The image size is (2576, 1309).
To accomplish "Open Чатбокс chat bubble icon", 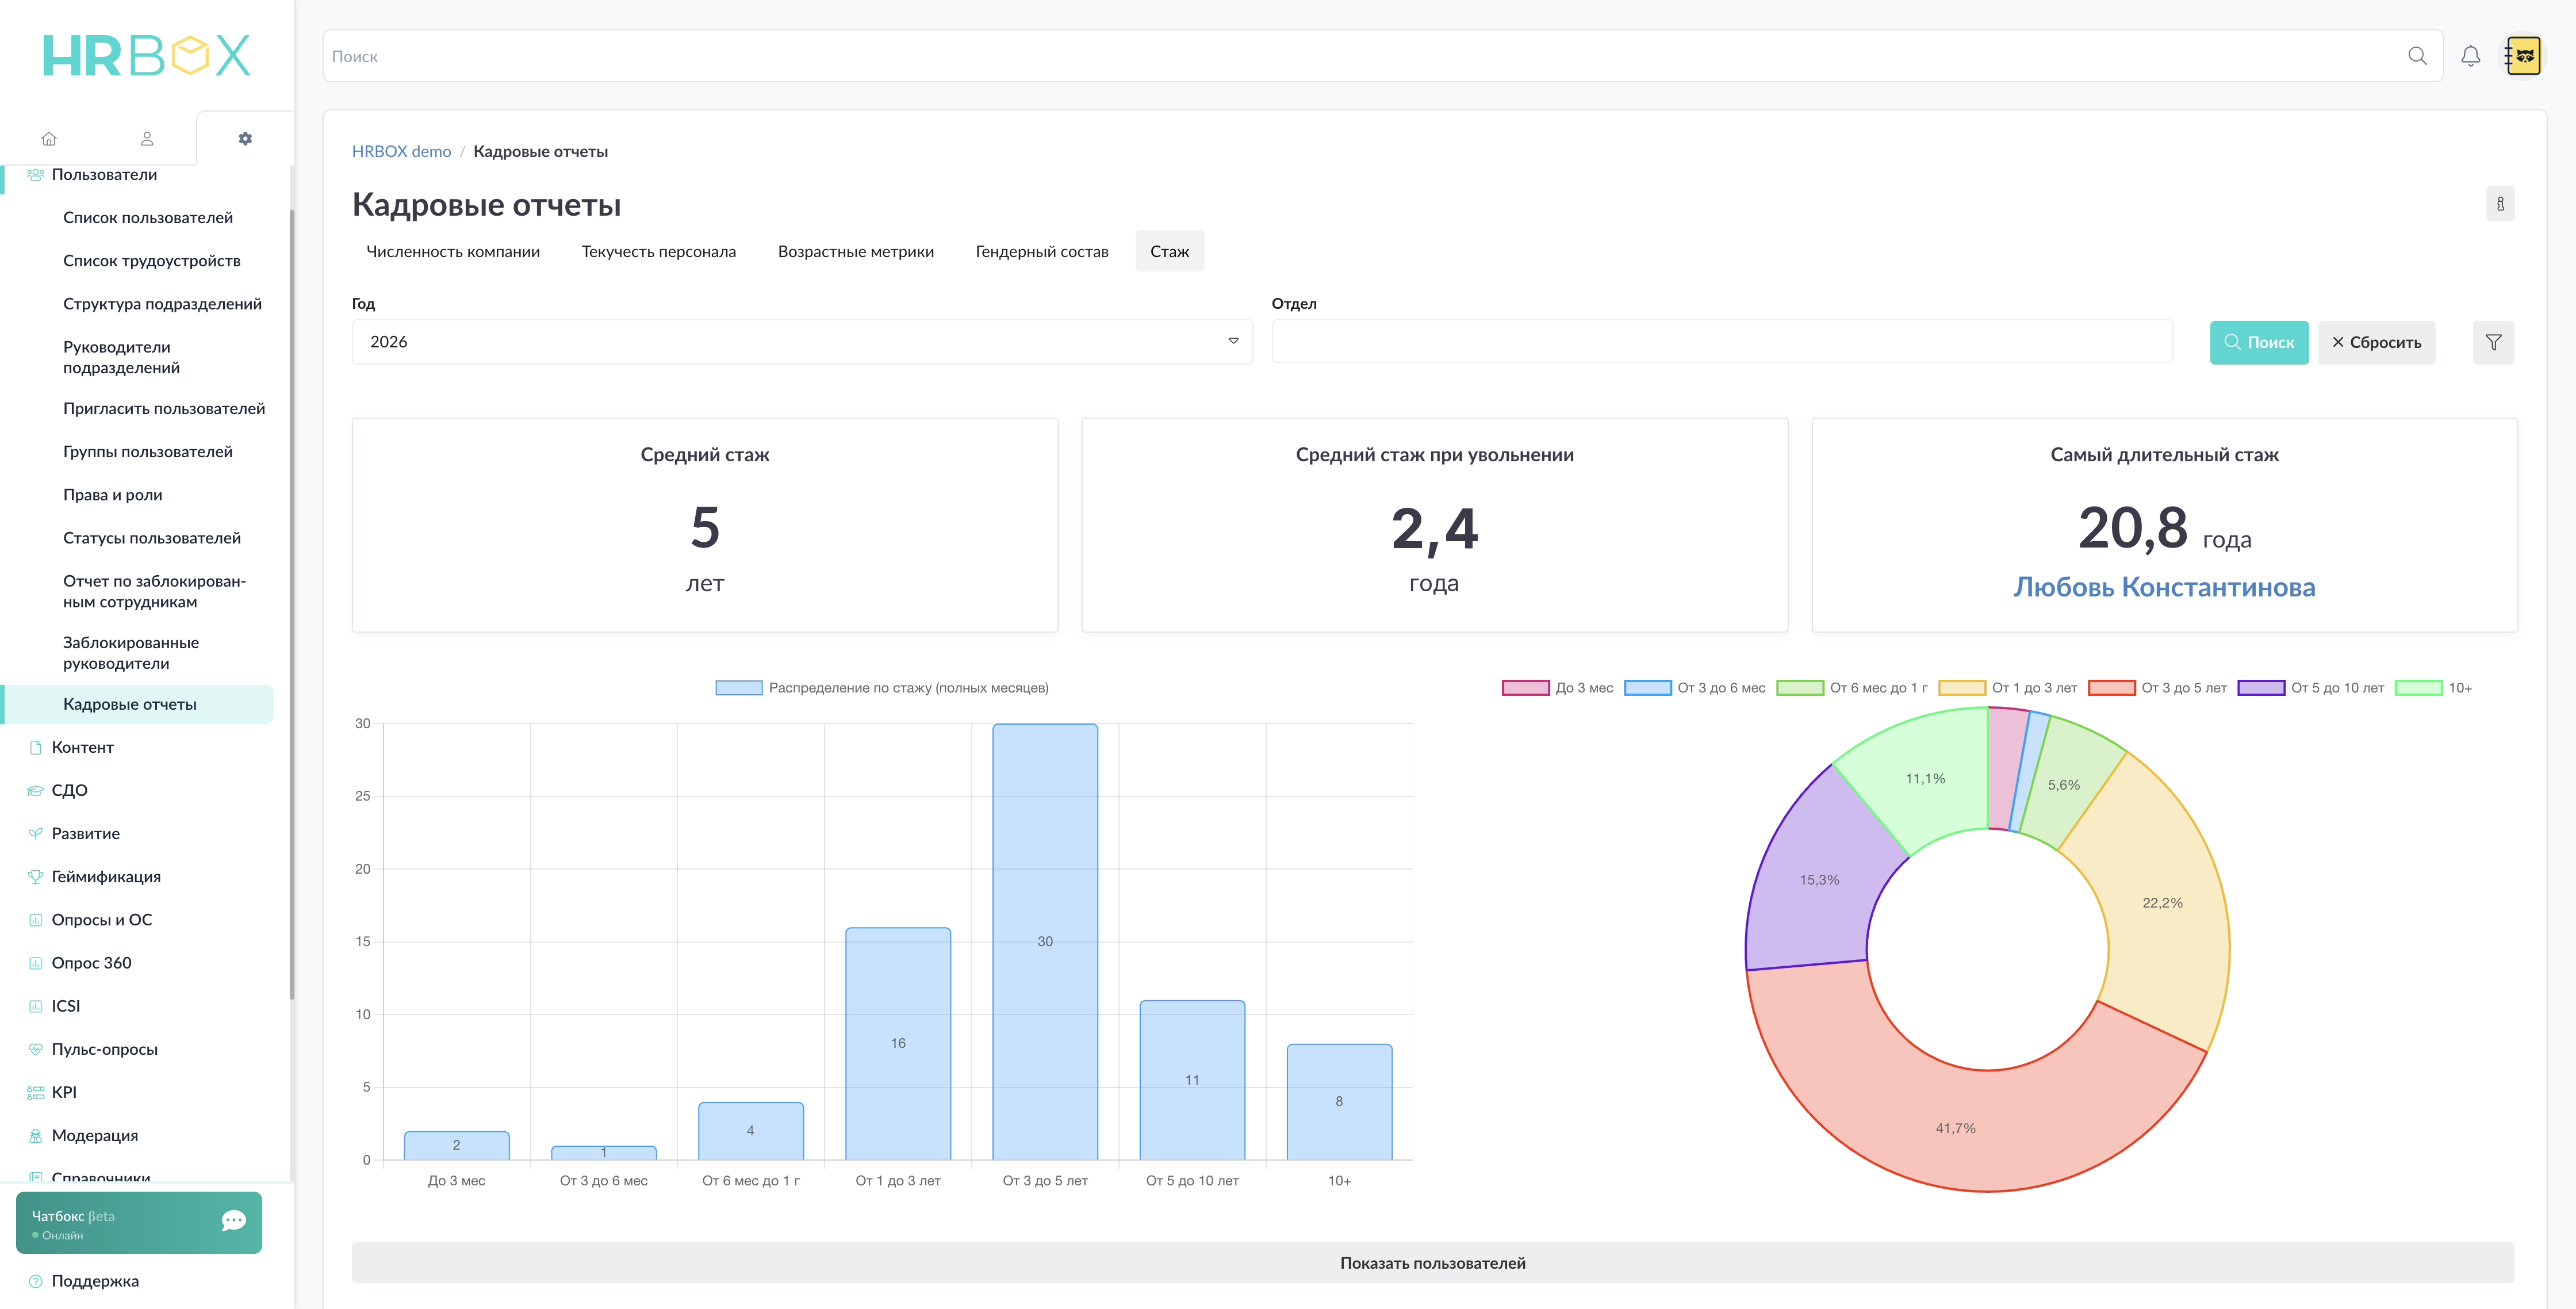I will [x=234, y=1220].
